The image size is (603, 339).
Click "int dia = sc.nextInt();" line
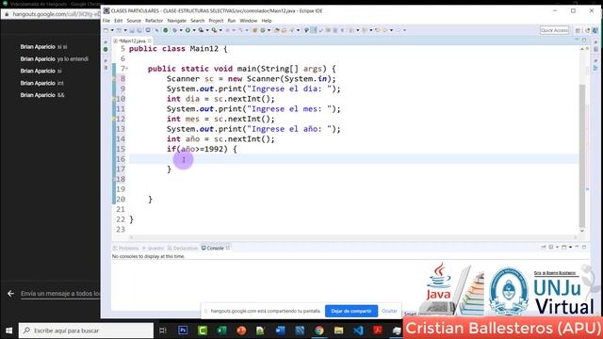pos(220,99)
